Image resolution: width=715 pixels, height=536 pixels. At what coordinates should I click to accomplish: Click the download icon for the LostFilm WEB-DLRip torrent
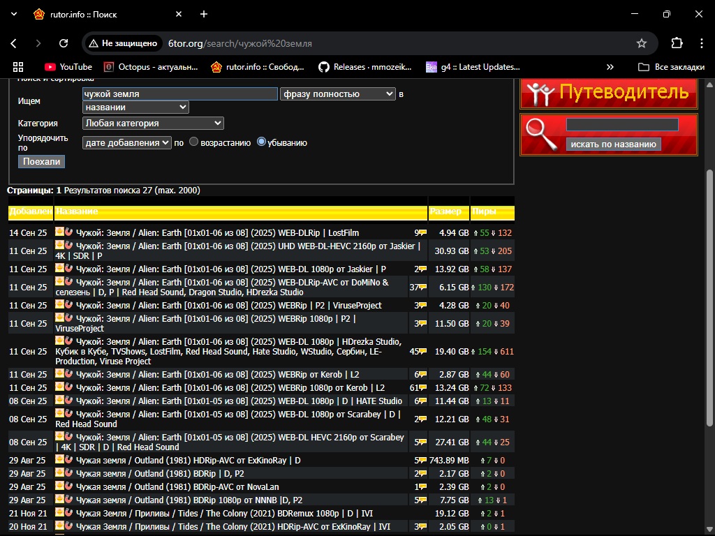click(x=60, y=232)
